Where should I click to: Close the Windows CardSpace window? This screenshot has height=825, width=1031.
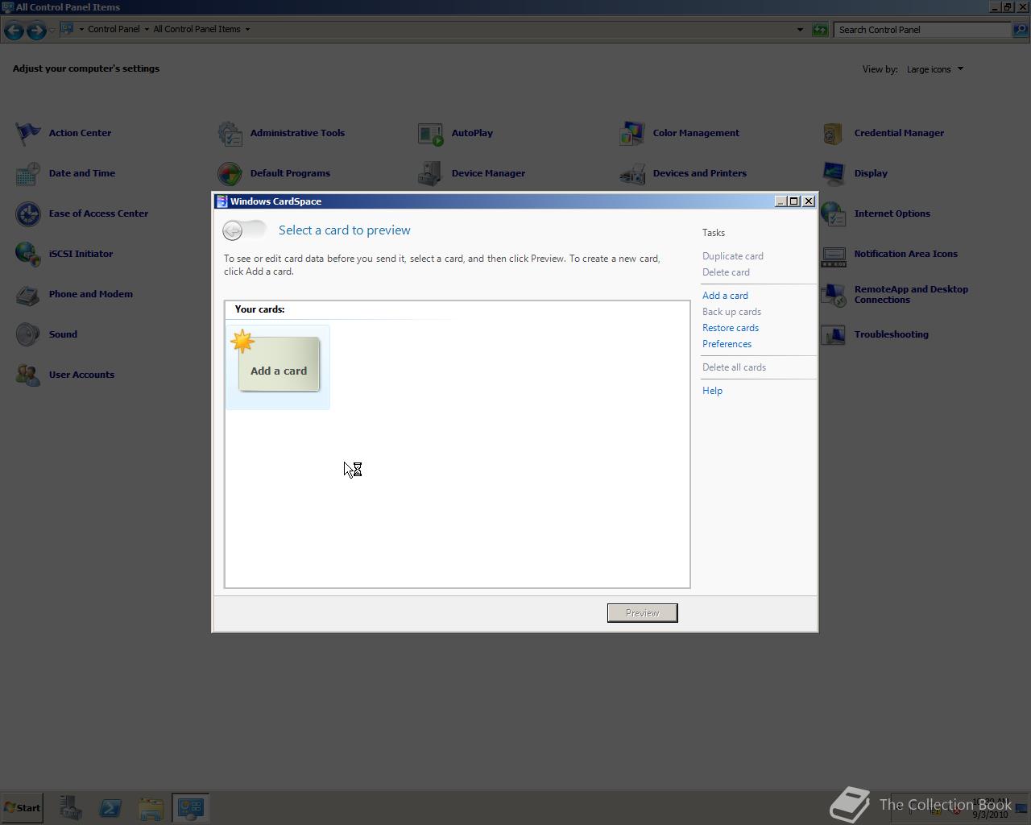click(x=809, y=201)
